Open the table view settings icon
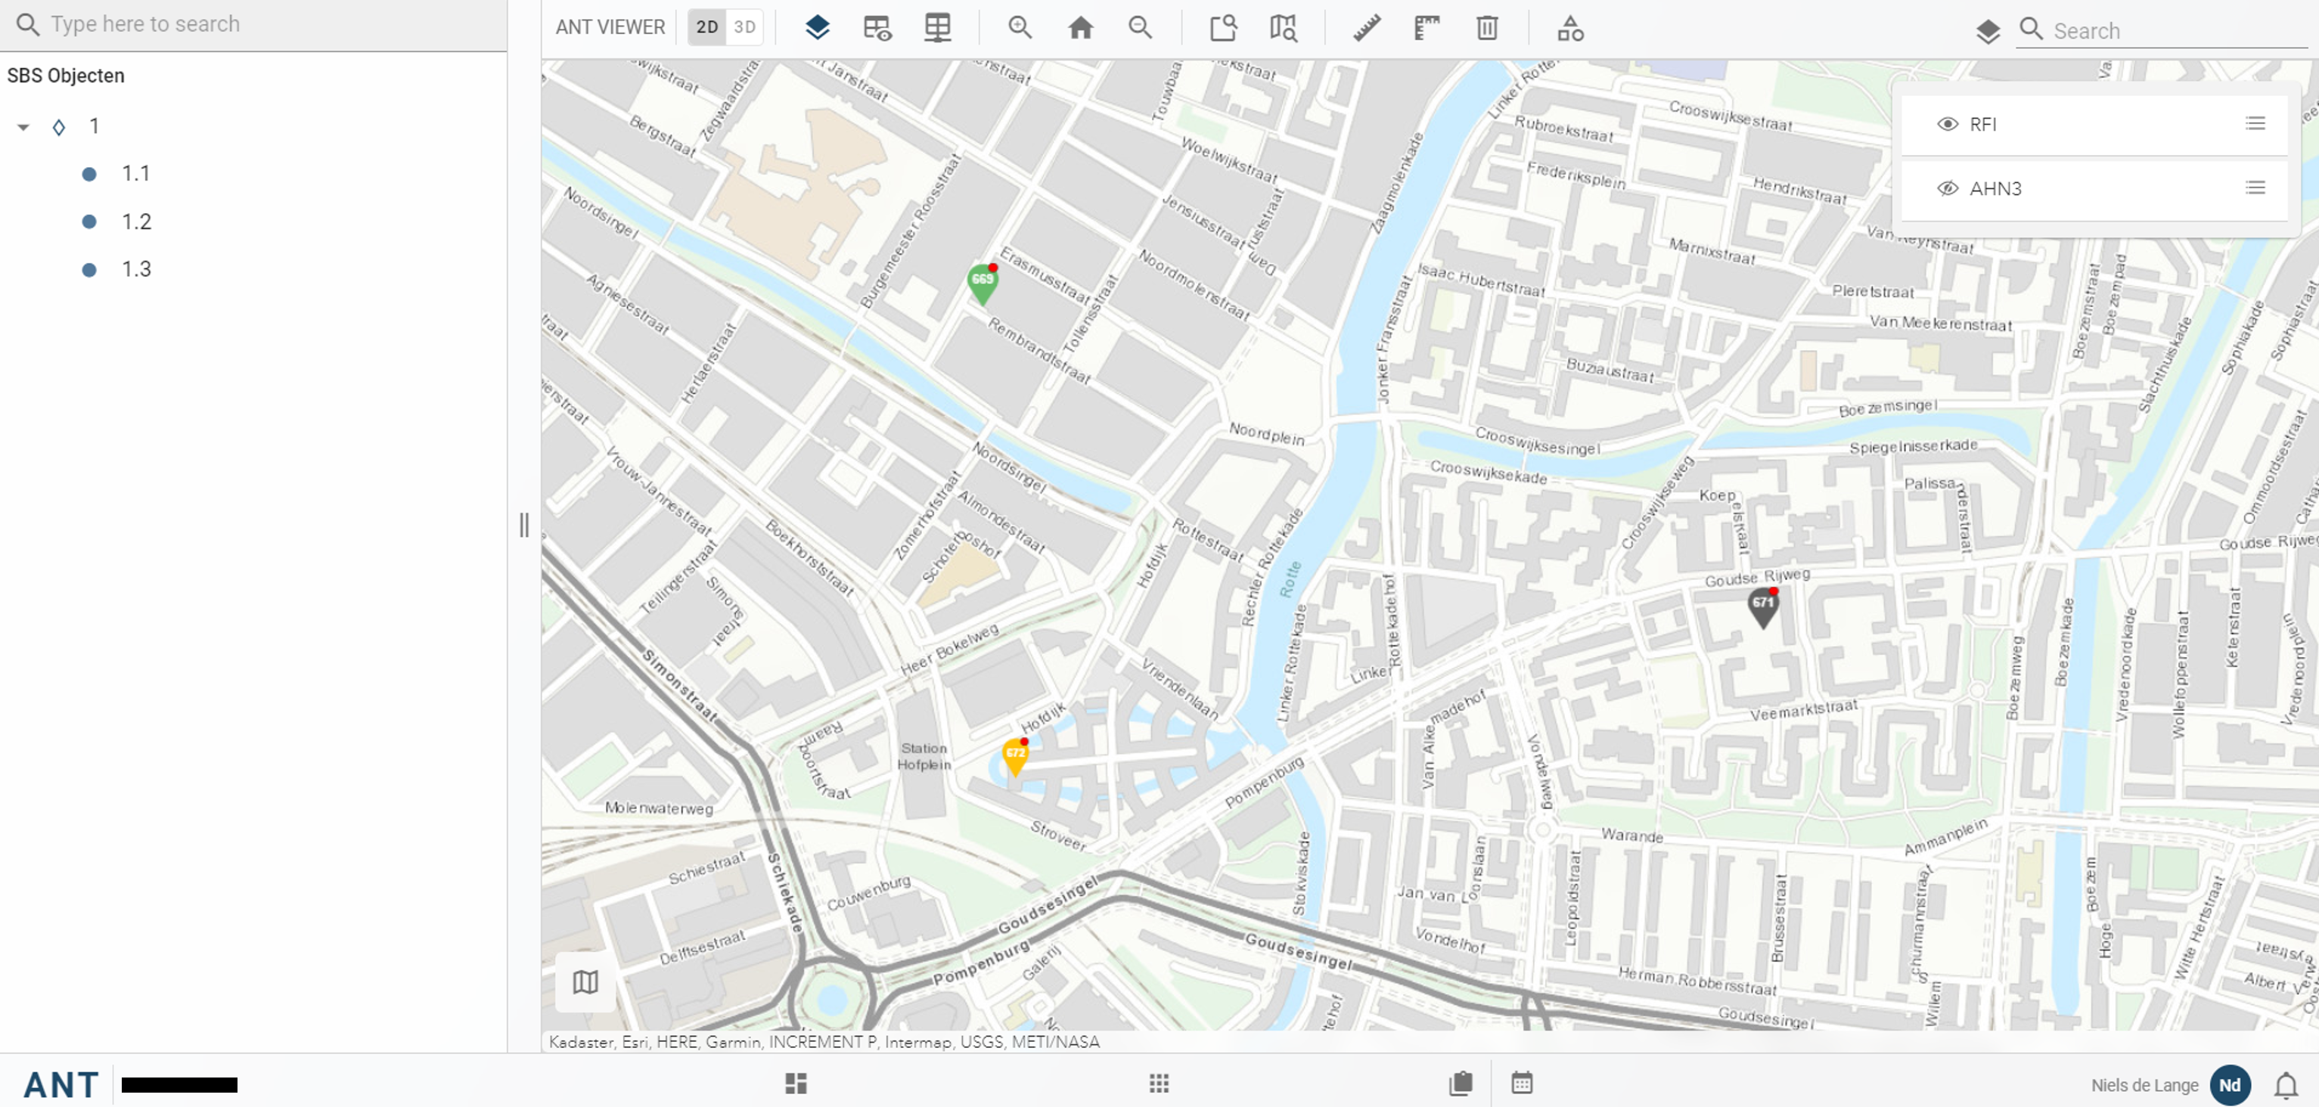The image size is (2319, 1107). pyautogui.click(x=877, y=28)
